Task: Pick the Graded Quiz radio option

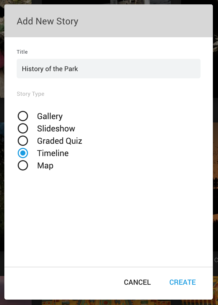Action: (23, 141)
